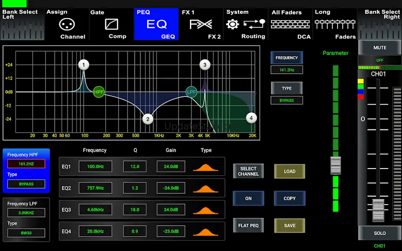Open the LPF Type BW30 selector

click(x=26, y=232)
